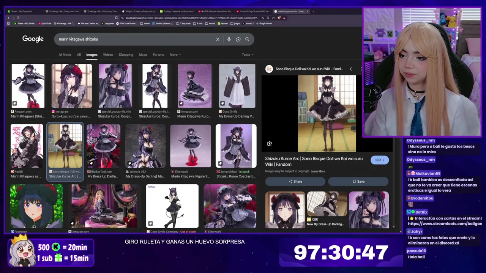Show previous image with the preview panel left arrow
The width and height of the screenshot is (486, 273).
coord(350,69)
